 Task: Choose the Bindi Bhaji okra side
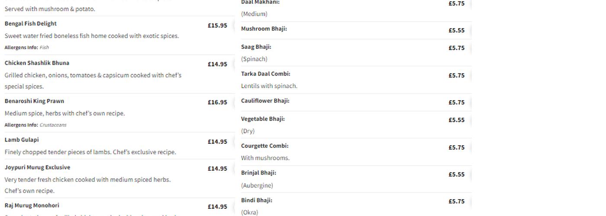[256, 200]
